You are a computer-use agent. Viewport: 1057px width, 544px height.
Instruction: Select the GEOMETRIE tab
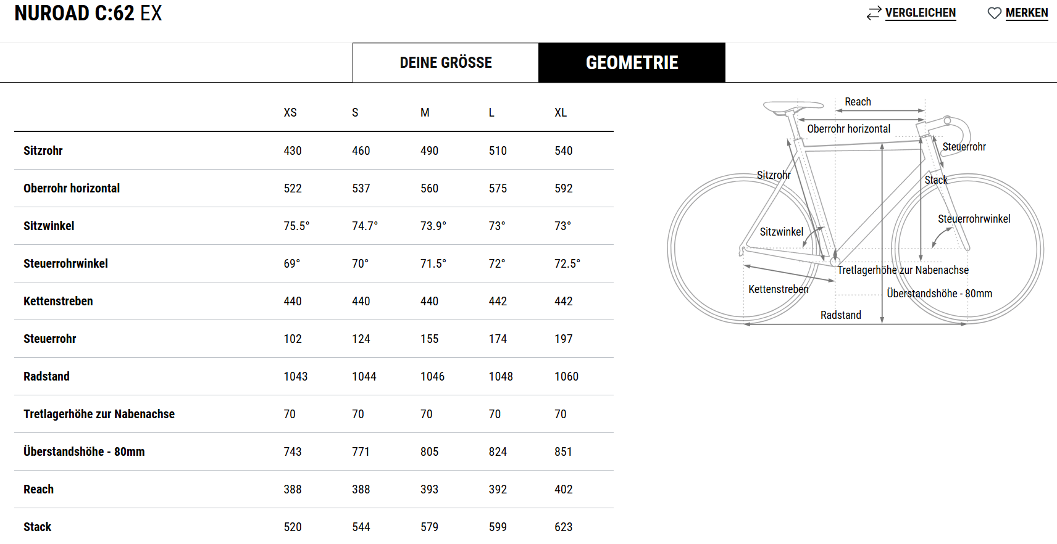(632, 62)
